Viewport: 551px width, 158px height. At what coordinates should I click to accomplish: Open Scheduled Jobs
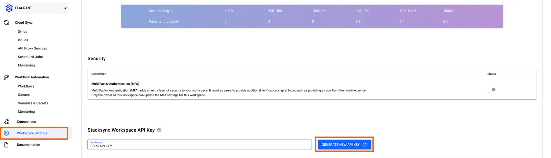coord(30,57)
